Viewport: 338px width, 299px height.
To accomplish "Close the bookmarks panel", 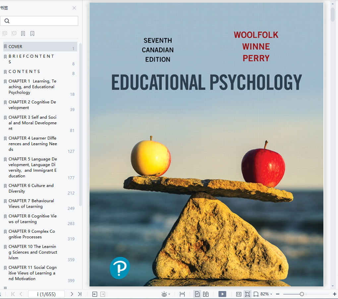I will [x=74, y=8].
